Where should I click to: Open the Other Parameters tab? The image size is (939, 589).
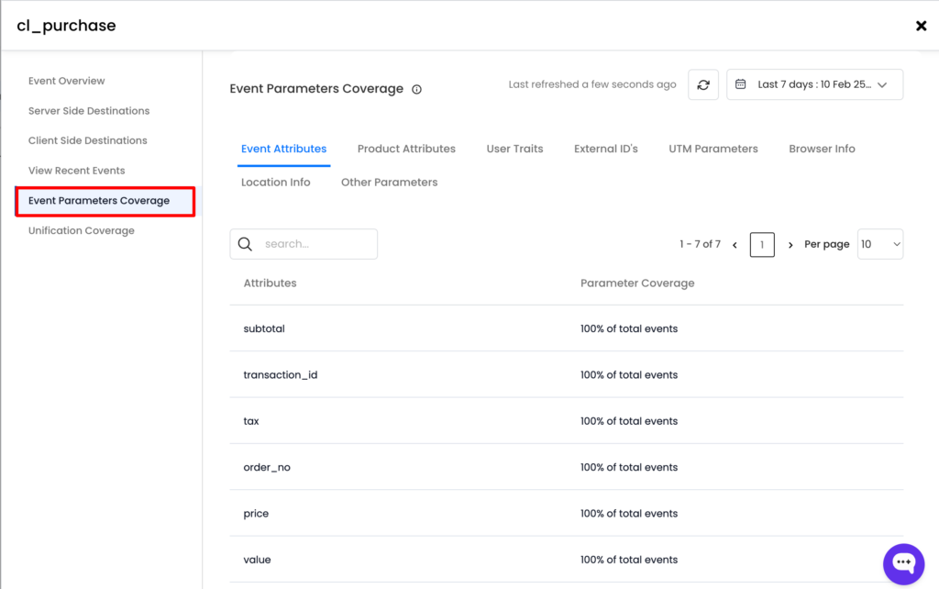[x=389, y=183]
